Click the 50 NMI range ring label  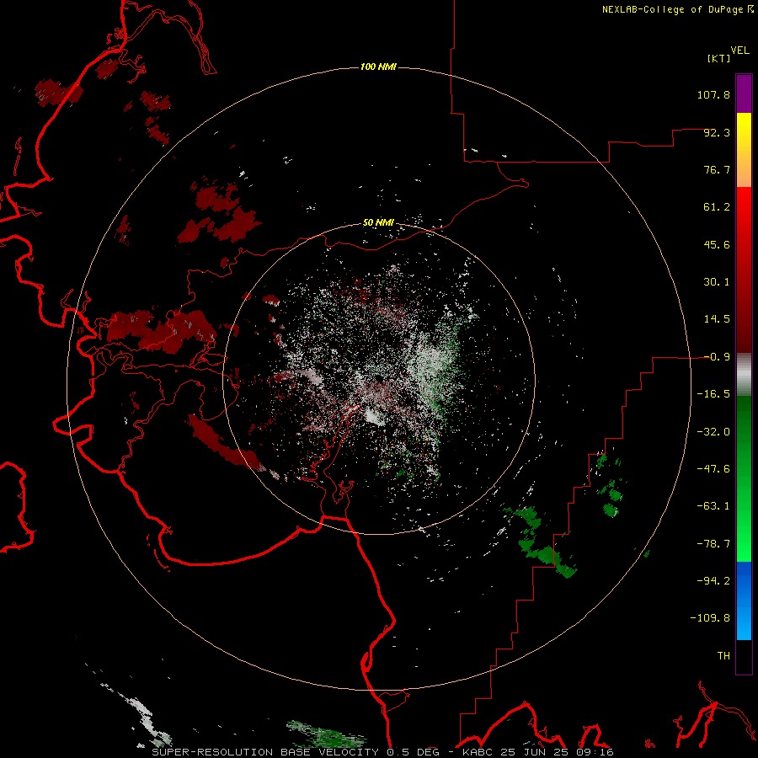[378, 222]
